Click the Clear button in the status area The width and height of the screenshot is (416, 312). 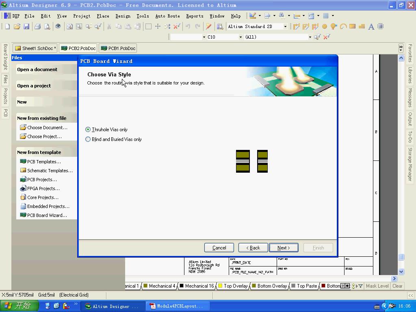pyautogui.click(x=397, y=286)
